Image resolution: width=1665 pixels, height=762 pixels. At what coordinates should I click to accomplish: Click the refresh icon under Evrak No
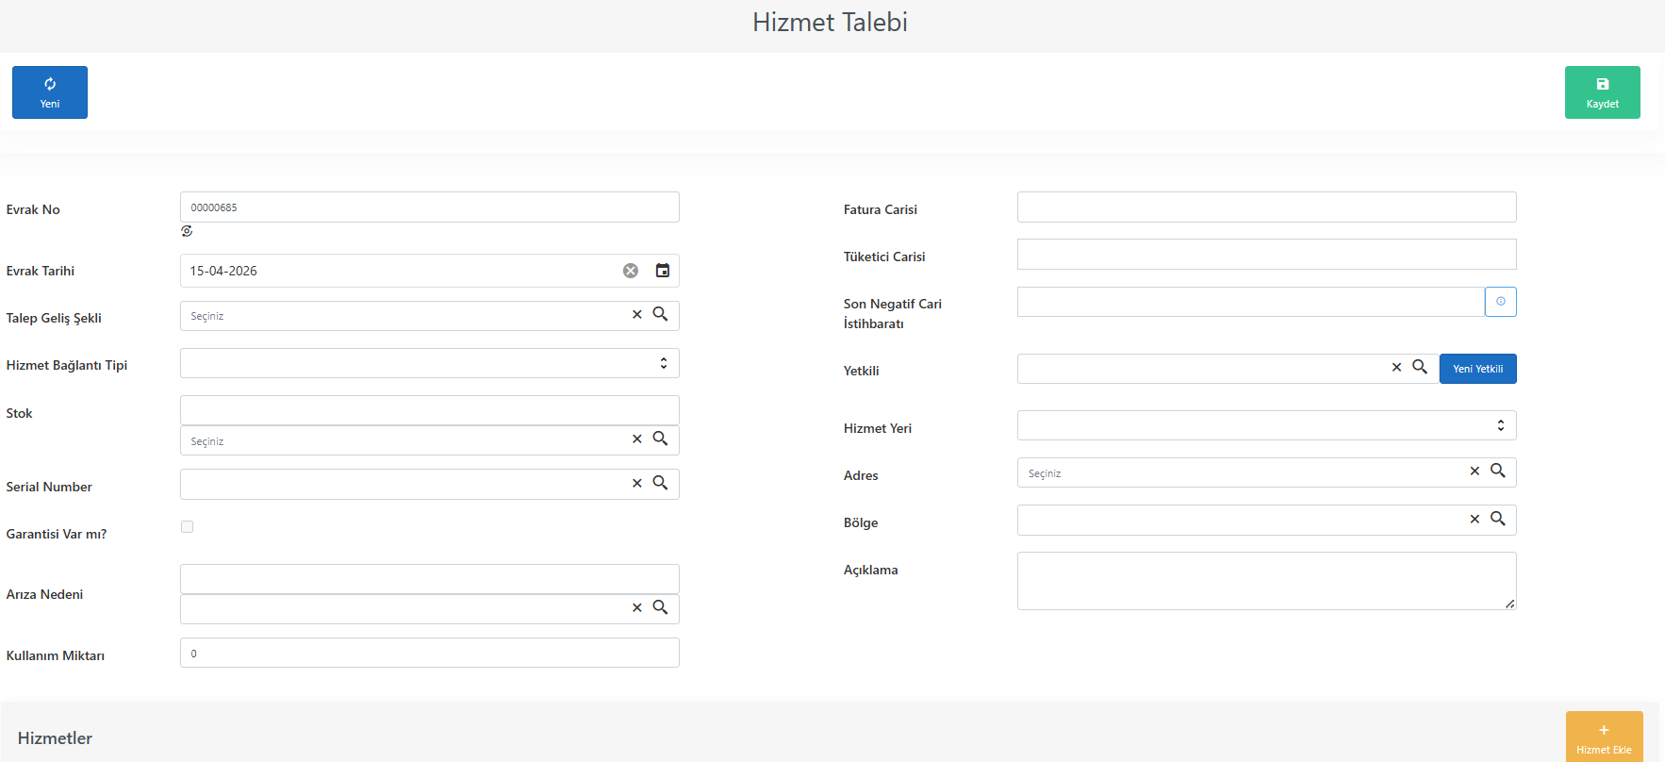pyautogui.click(x=187, y=231)
